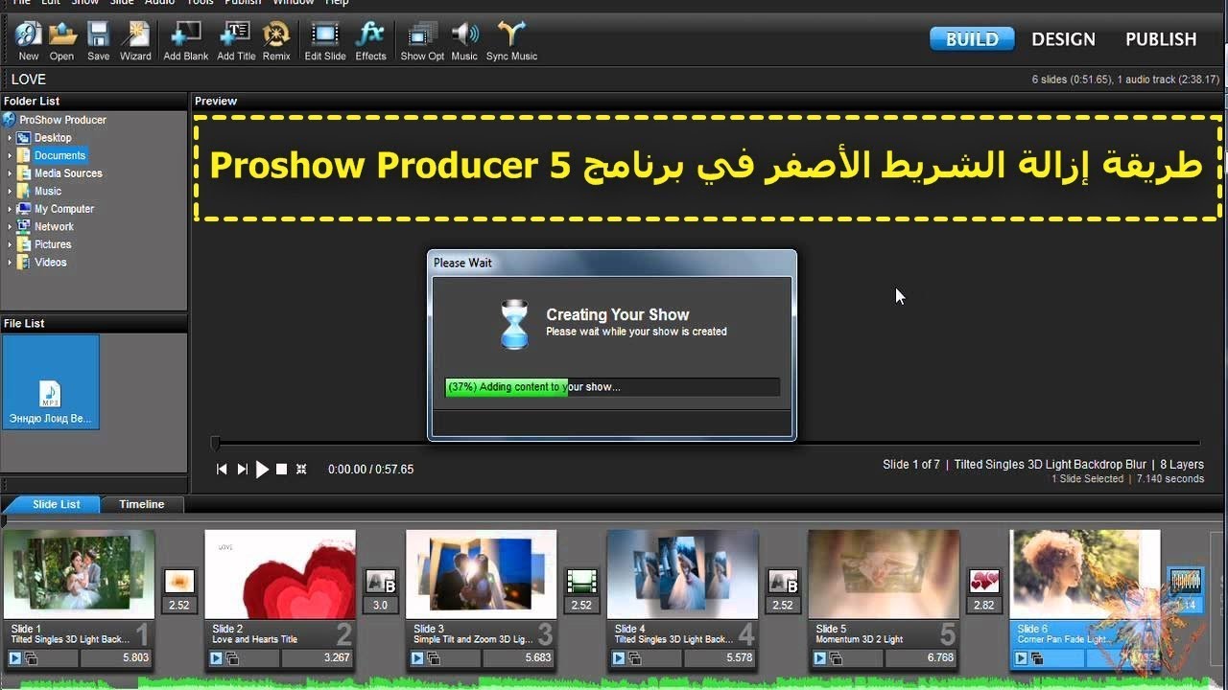Select the Documents folder label
This screenshot has width=1228, height=690.
tap(60, 155)
